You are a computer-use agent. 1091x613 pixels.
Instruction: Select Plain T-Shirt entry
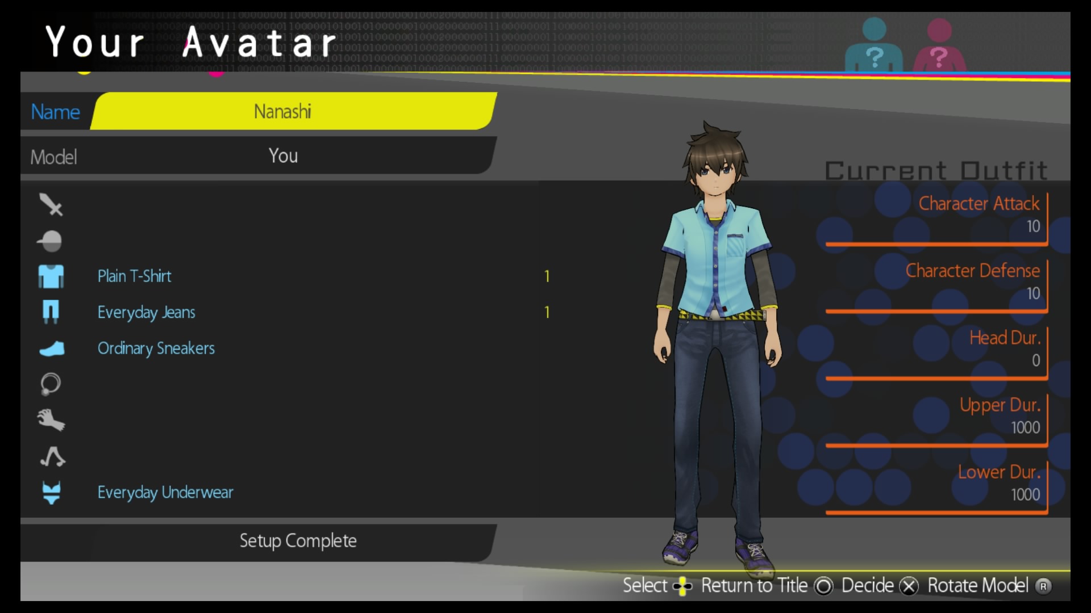tap(134, 276)
